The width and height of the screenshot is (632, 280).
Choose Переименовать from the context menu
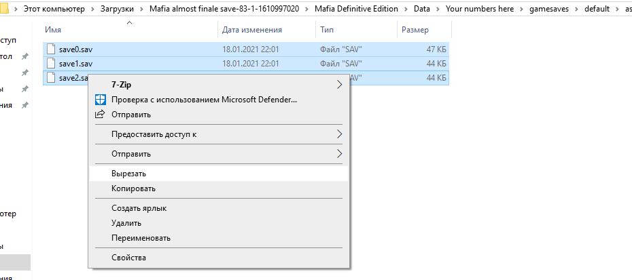[x=141, y=238]
